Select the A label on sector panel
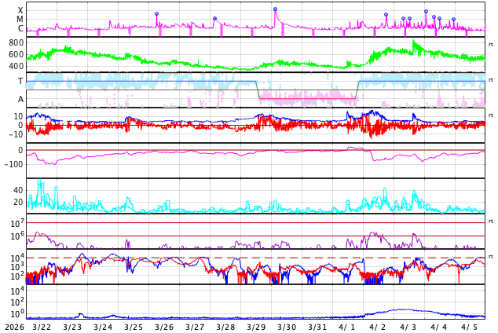The image size is (498, 333). pyautogui.click(x=20, y=99)
